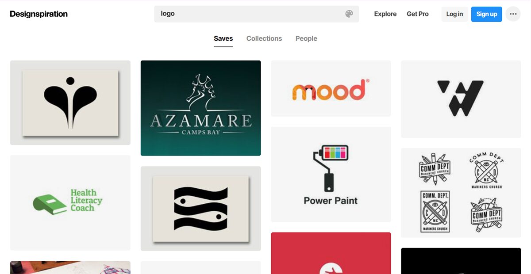Open the Comm Dept badges image

pos(461,193)
